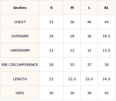Select the M size column header
Image resolution: width=116 pixels, height=101 pixels.
pyautogui.click(x=72, y=8)
